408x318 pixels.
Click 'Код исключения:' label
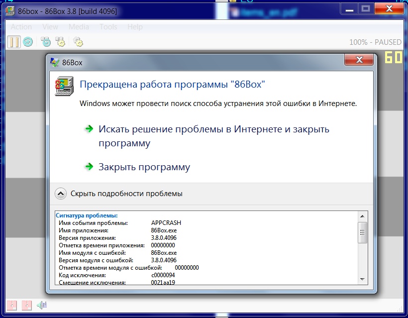pyautogui.click(x=82, y=275)
